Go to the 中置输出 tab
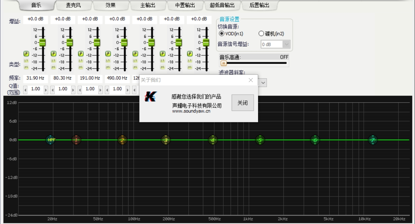 pyautogui.click(x=185, y=5)
